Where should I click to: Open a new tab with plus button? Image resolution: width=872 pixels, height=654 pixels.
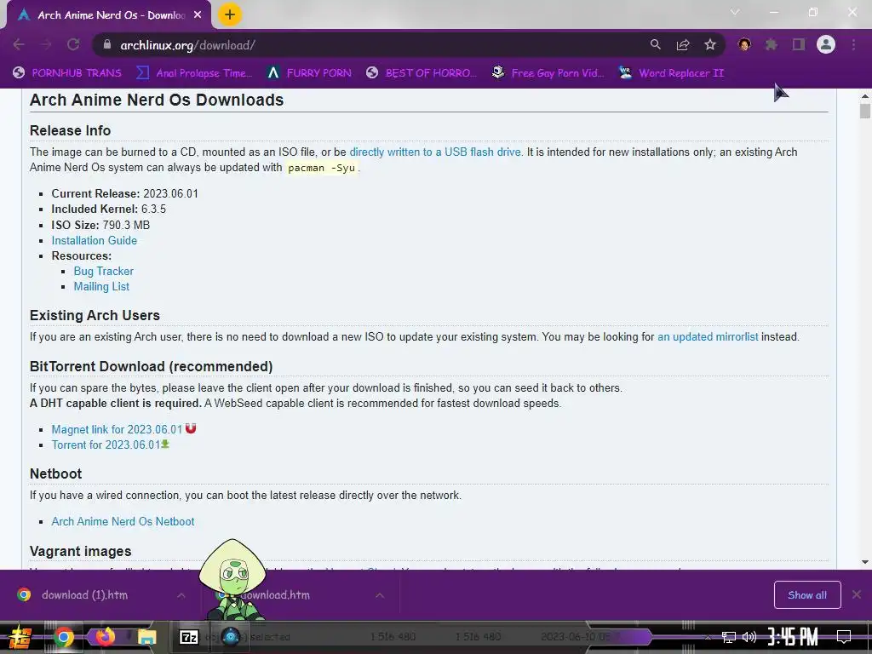230,14
